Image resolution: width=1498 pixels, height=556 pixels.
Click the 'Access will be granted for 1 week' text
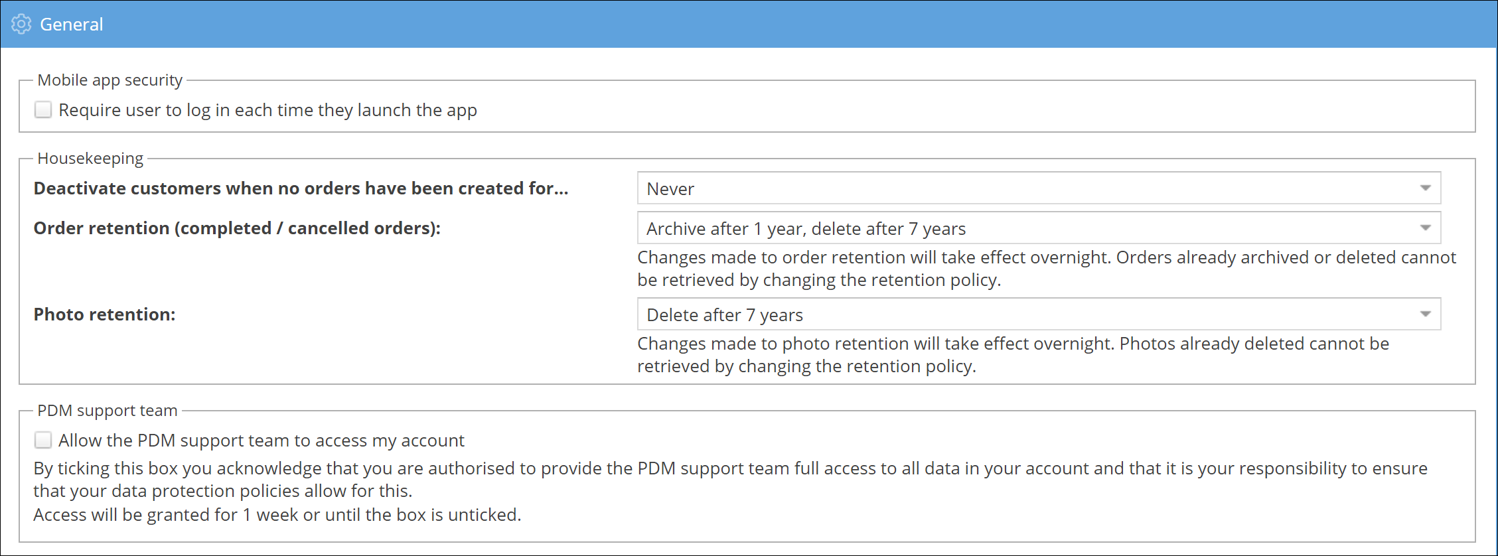point(277,515)
